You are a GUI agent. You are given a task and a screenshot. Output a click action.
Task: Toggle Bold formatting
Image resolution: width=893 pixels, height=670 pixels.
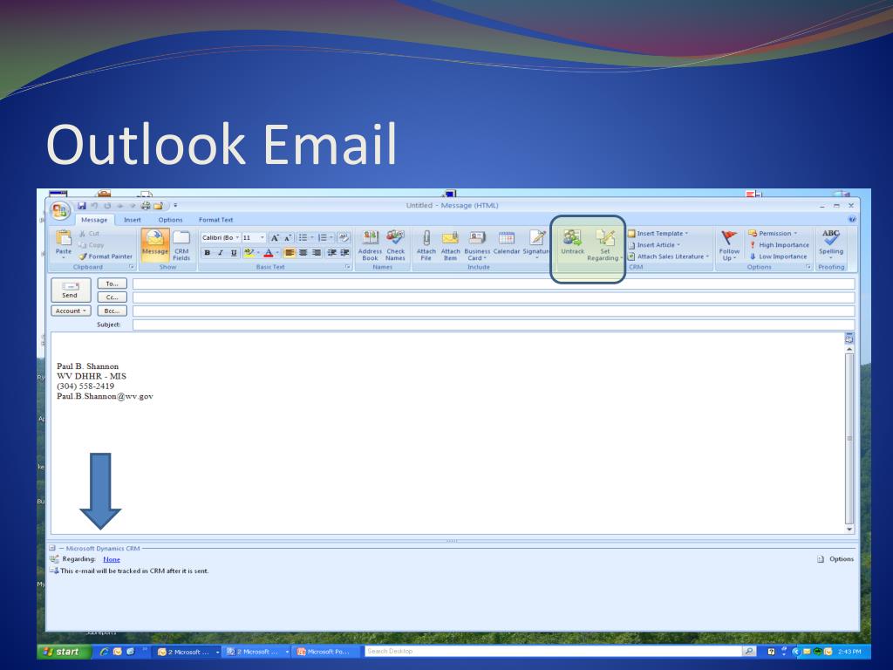click(208, 252)
